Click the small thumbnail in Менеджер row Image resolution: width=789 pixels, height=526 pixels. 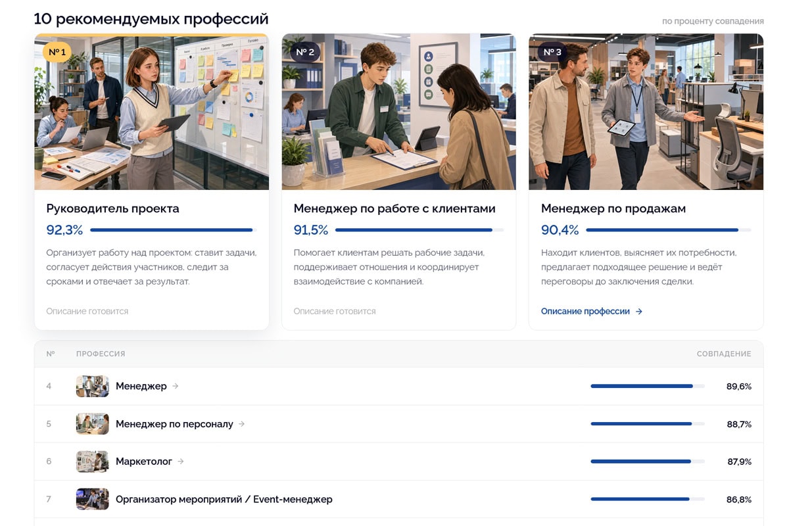click(92, 386)
